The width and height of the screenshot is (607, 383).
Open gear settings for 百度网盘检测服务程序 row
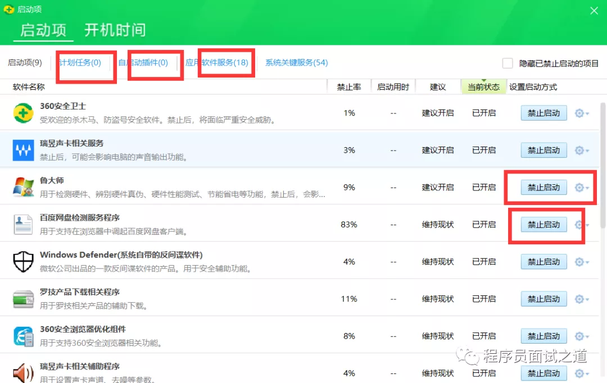(x=582, y=225)
